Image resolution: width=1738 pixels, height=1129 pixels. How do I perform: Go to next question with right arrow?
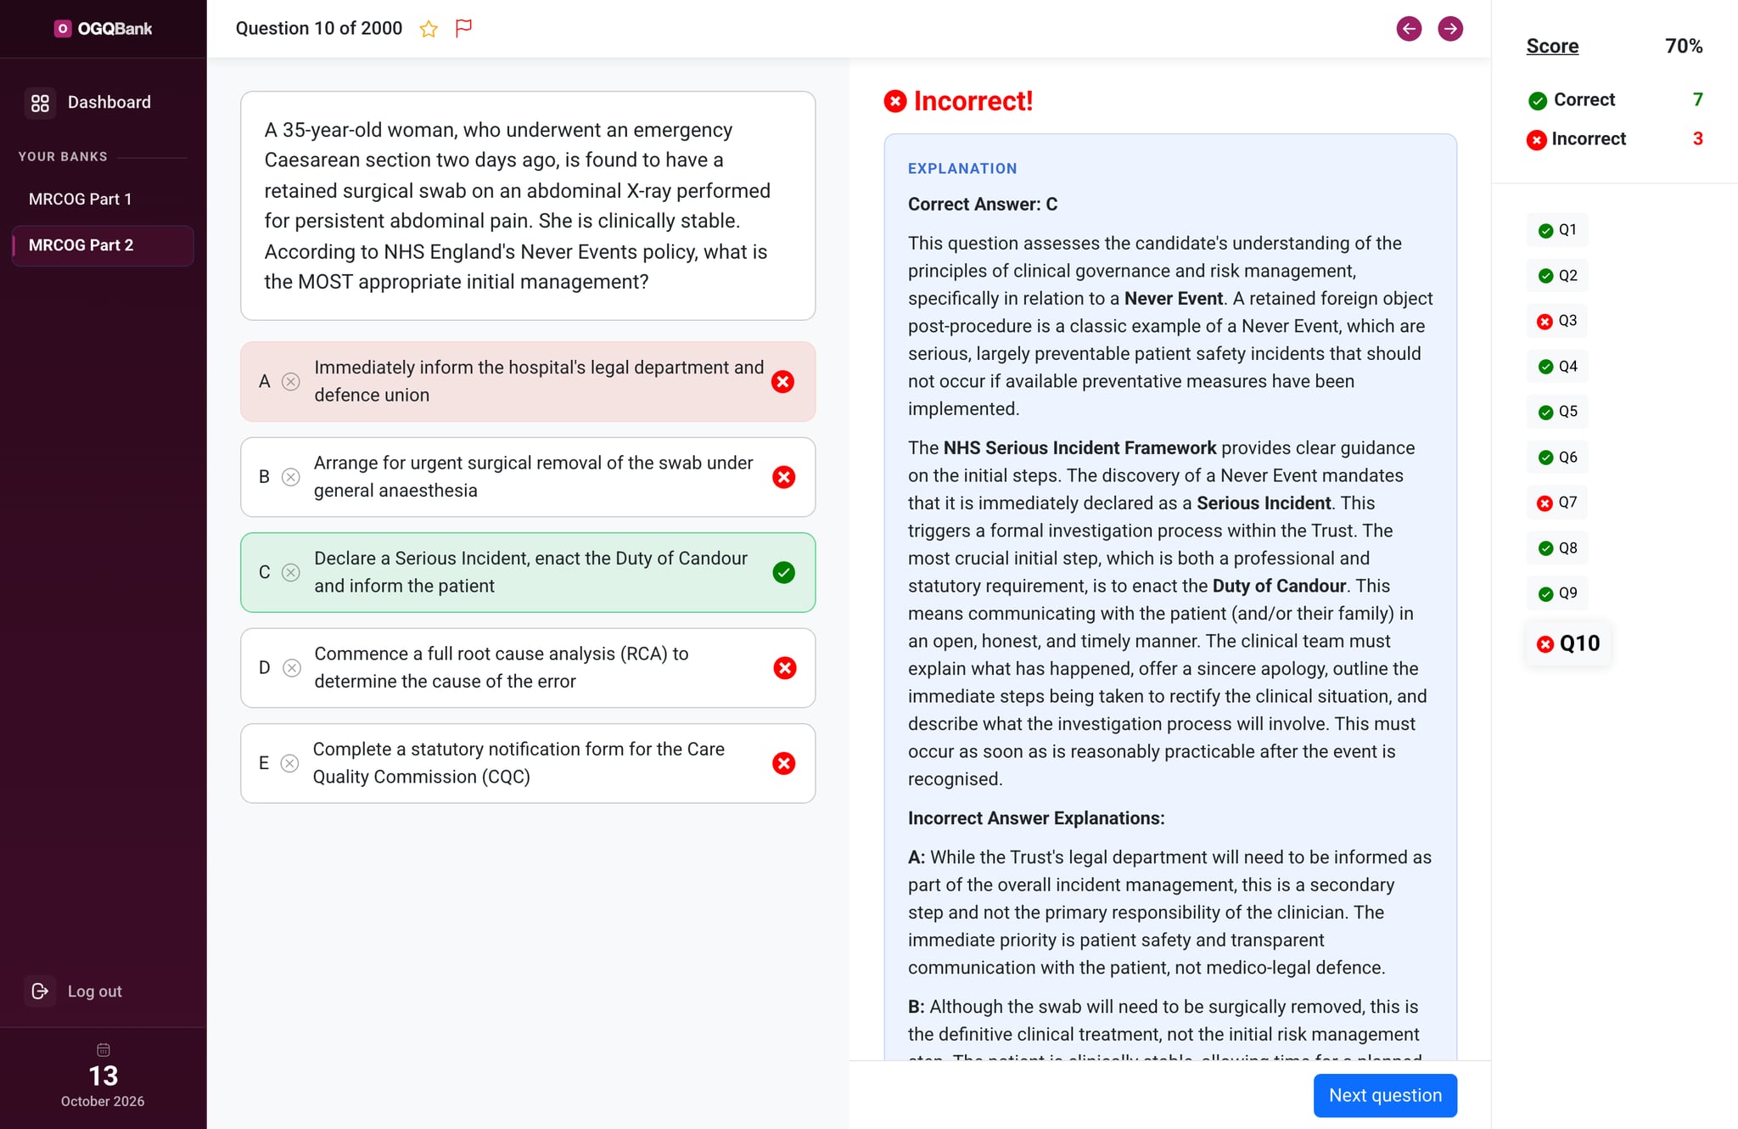pos(1450,29)
